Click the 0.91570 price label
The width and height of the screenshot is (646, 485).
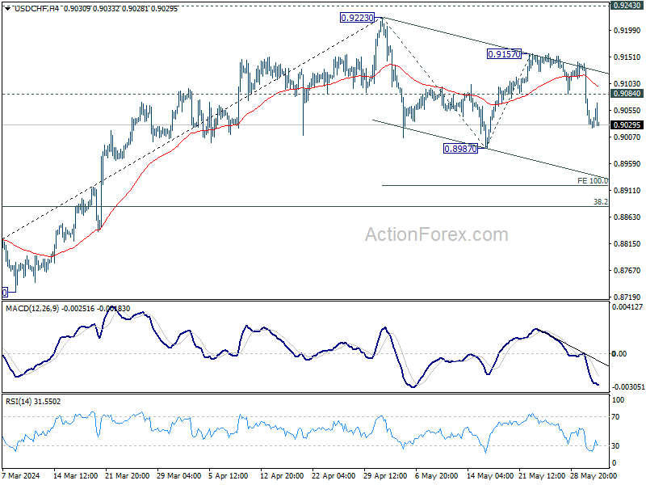[x=504, y=53]
